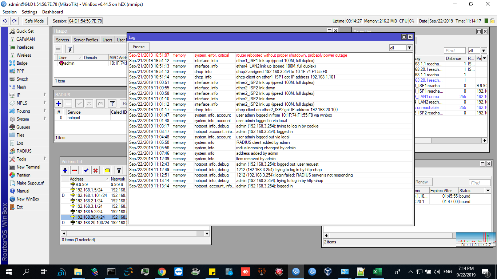Switch to Users tab in Hotspot
Image resolution: width=497 pixels, height=279 pixels.
107,40
